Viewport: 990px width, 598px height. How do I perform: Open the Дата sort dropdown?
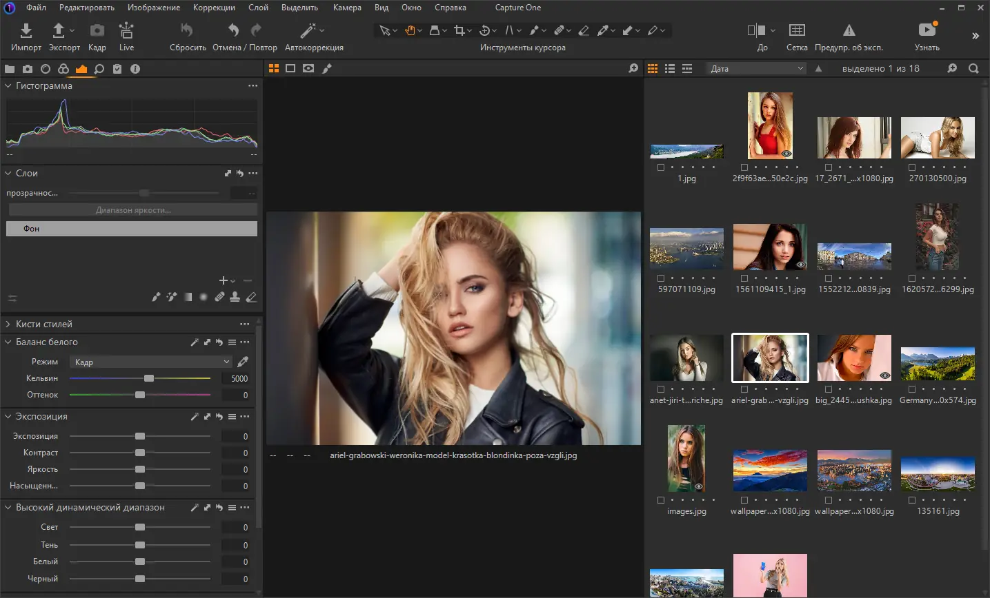[x=757, y=69]
